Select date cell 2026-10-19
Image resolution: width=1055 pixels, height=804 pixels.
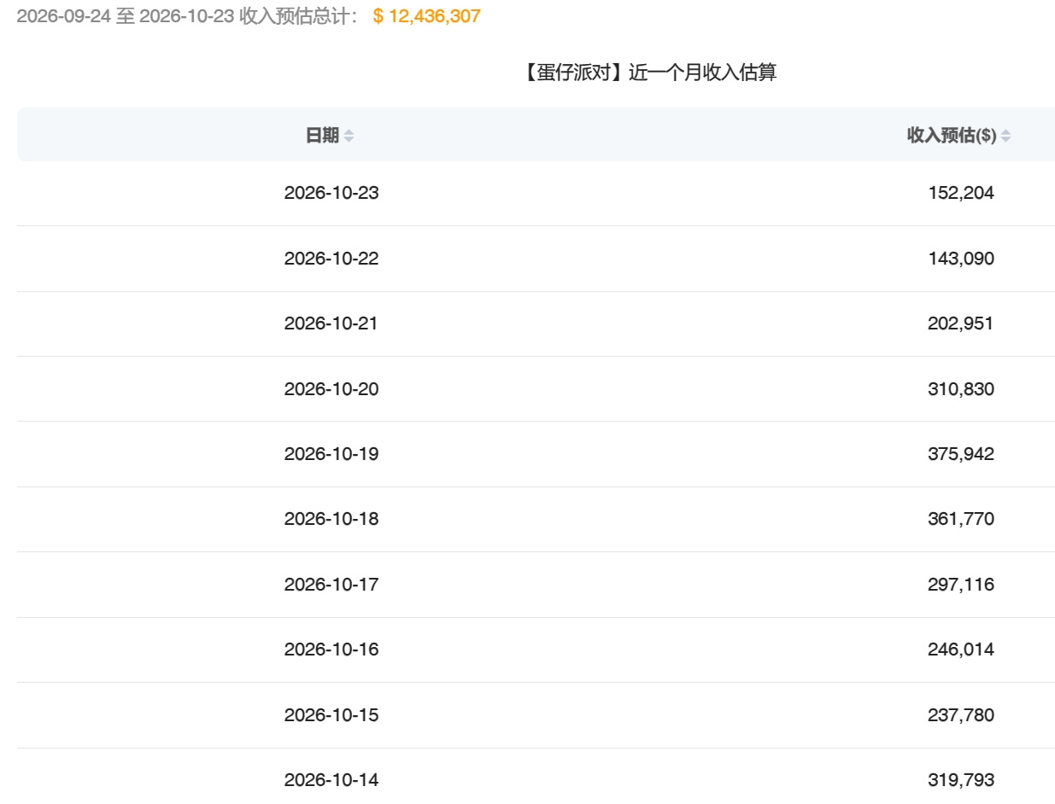(x=331, y=453)
